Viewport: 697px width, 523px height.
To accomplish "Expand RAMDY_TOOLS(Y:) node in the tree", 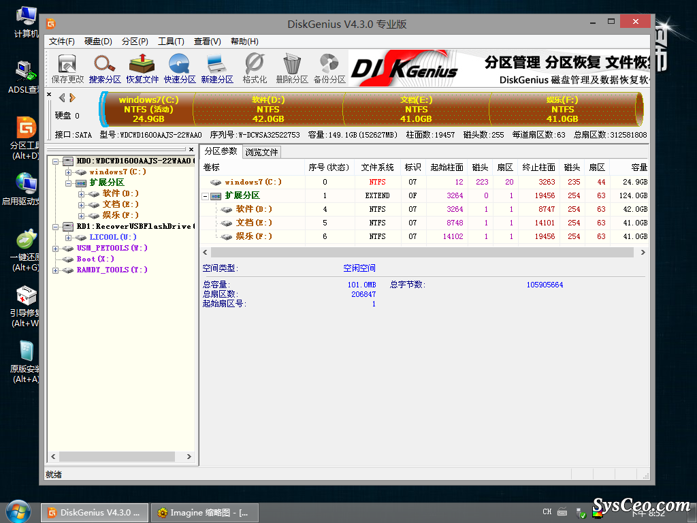I will [x=56, y=270].
